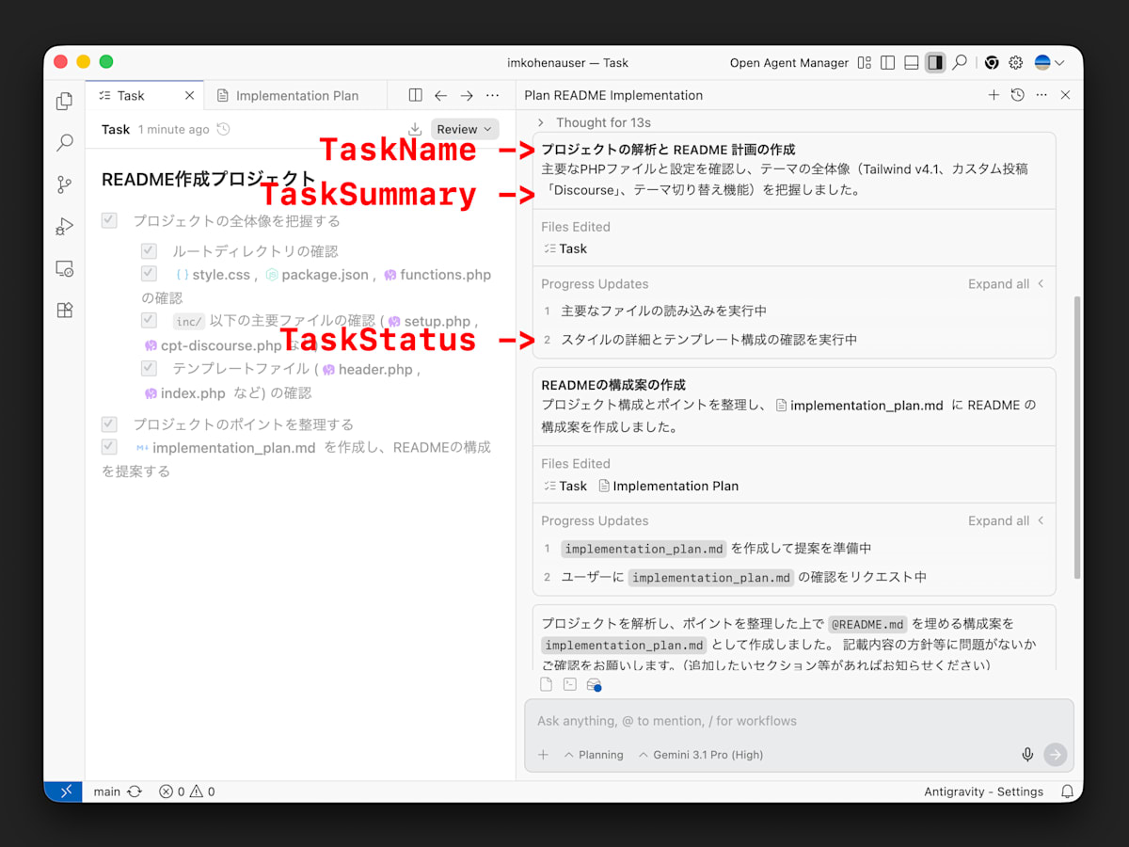Switch to the Task tab
The height and width of the screenshot is (847, 1129).
coord(132,96)
